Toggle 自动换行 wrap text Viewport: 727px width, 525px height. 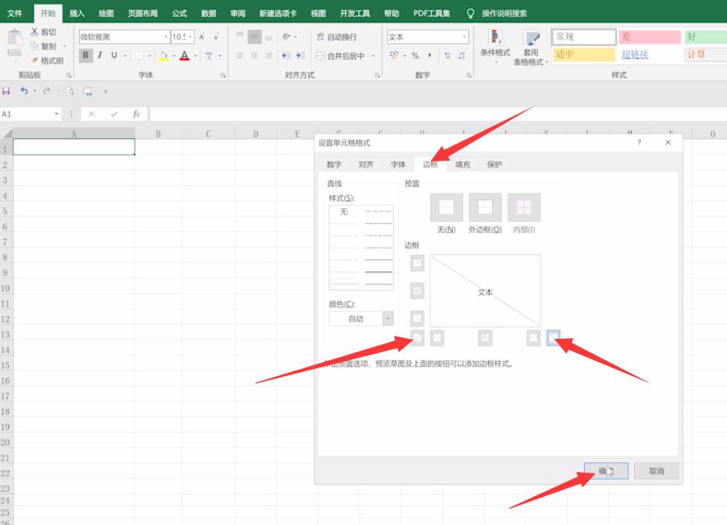(337, 37)
